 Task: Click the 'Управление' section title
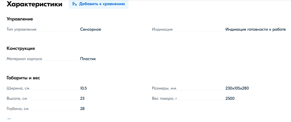click(20, 19)
